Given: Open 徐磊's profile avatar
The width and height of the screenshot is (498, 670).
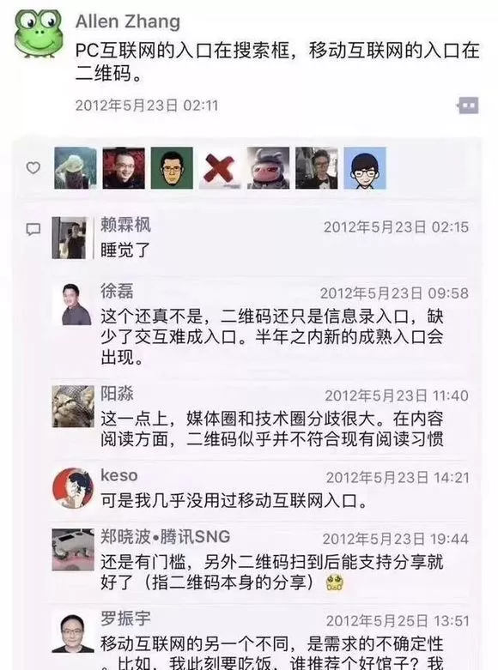Looking at the screenshot, I should pos(73,304).
